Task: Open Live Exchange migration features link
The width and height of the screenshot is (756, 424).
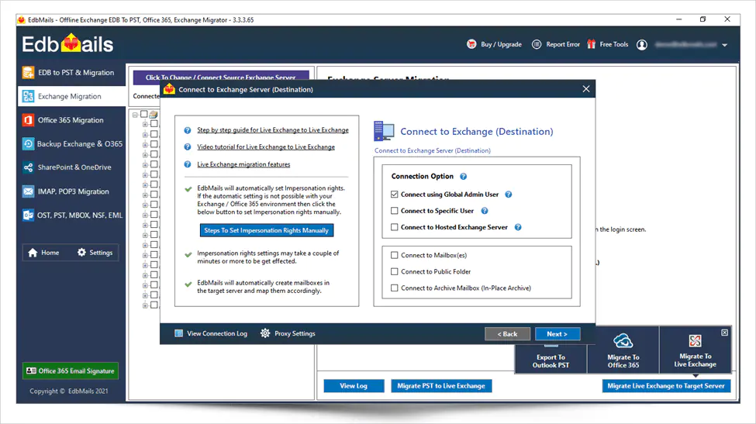Action: coord(243,164)
